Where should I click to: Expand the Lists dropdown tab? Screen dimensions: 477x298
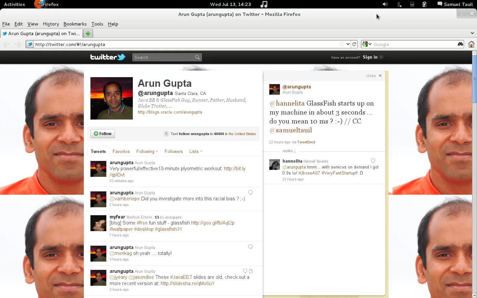196,151
